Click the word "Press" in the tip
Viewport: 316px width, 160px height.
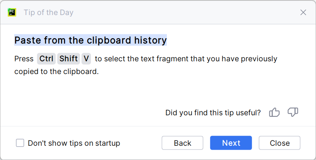24,59
